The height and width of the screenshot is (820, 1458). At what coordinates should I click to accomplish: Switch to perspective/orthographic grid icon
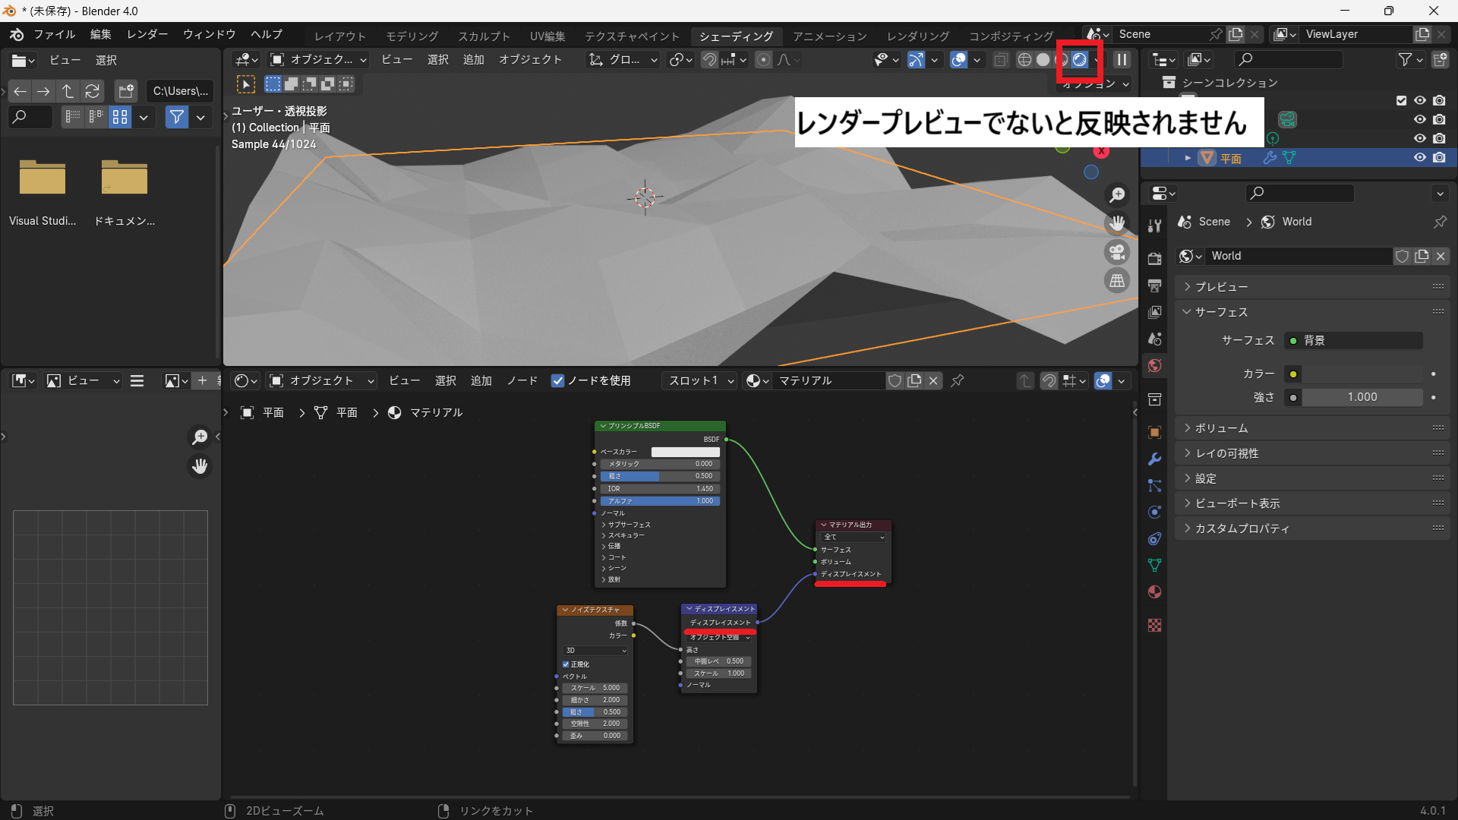coord(1117,281)
